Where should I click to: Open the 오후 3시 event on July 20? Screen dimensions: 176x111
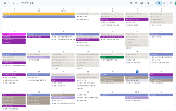coord(11,80)
